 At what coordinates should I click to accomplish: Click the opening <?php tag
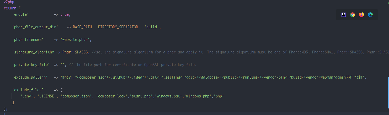9,2
